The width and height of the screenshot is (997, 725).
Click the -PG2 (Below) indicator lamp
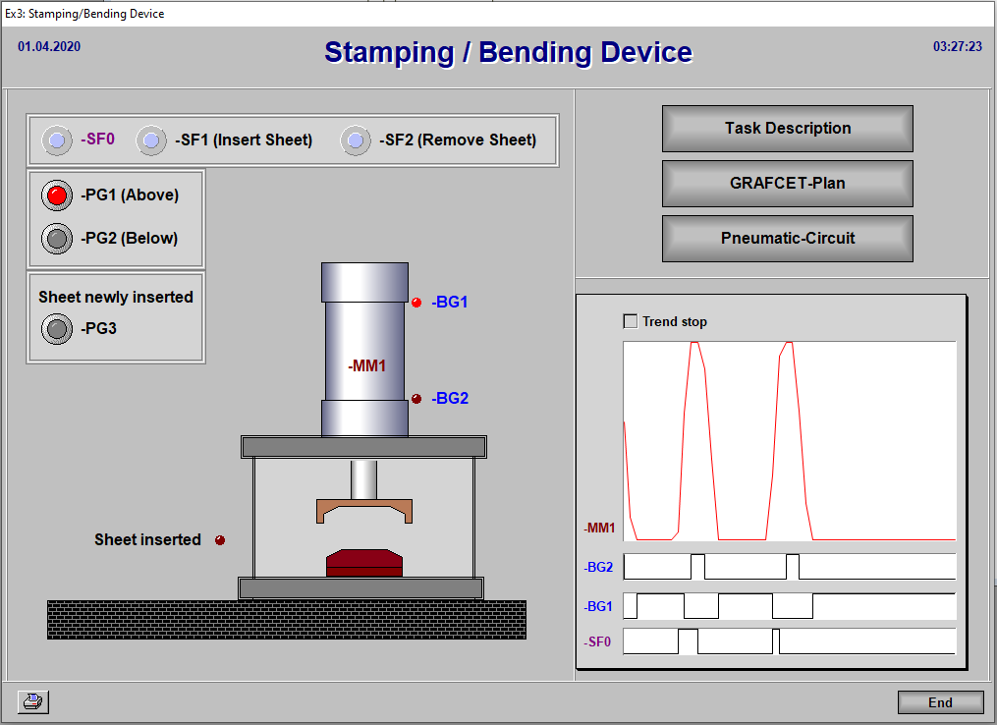(x=57, y=238)
